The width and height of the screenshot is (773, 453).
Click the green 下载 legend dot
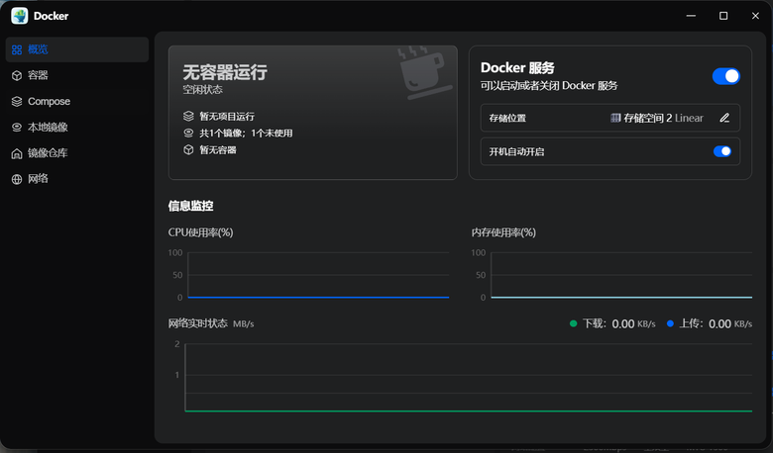[573, 323]
